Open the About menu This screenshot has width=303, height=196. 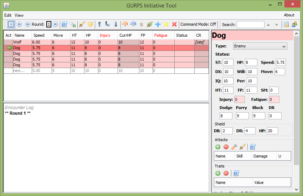(x=289, y=15)
